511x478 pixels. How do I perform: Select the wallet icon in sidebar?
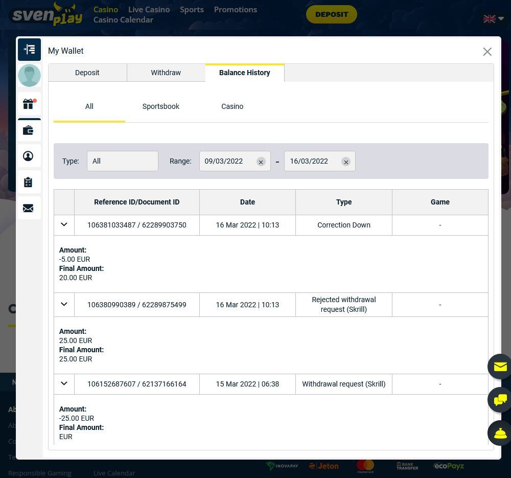tap(29, 131)
